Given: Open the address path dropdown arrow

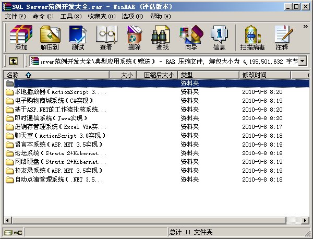Looking at the screenshot, I should click(x=303, y=61).
